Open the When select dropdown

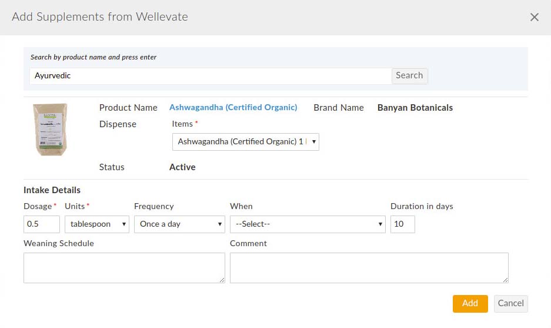point(308,224)
